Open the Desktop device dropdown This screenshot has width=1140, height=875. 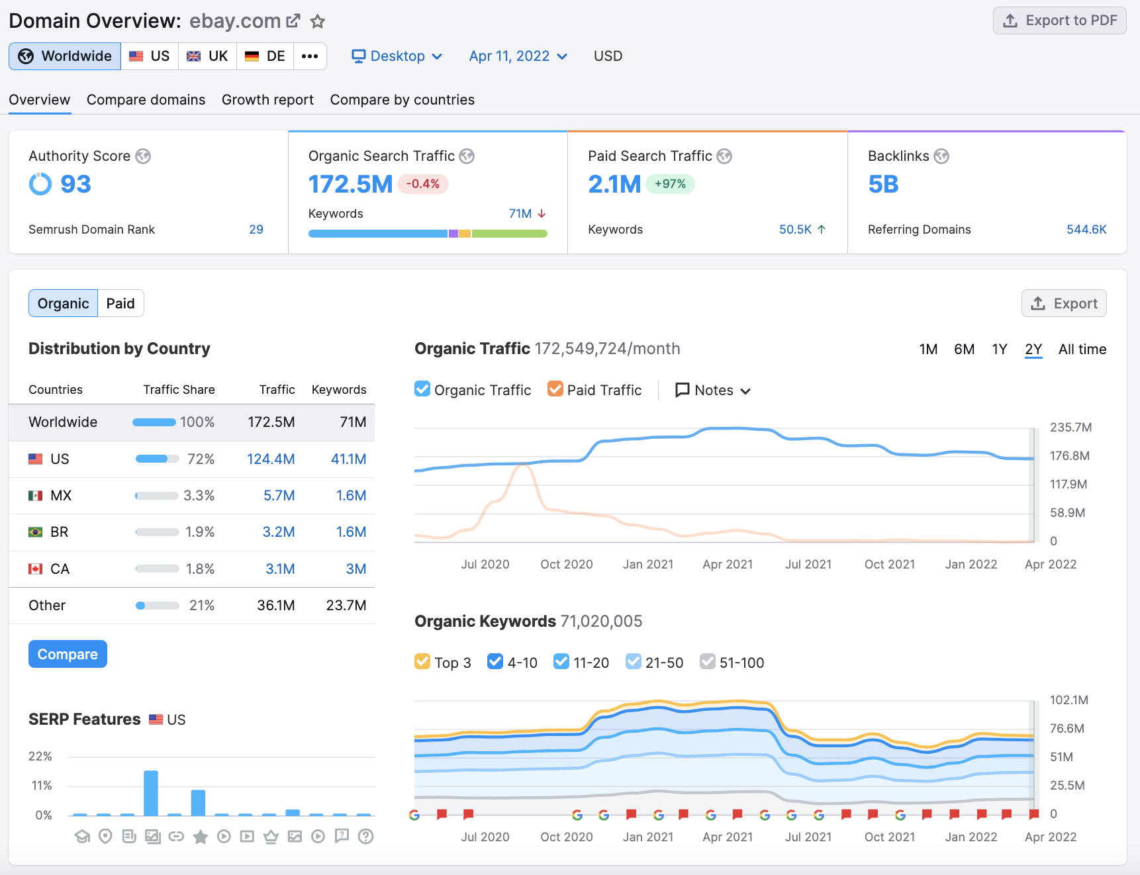point(397,56)
